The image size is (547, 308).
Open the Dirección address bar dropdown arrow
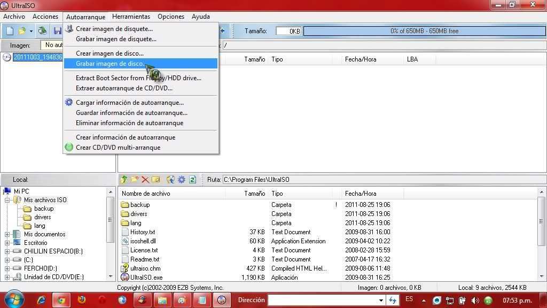tap(381, 301)
